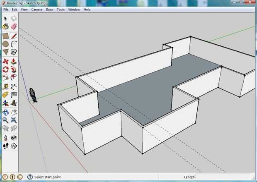
Task: Click the human scale figure in the viewport
Action: click(33, 95)
